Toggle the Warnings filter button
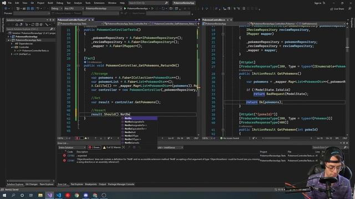The width and height of the screenshot is (355, 199). pyautogui.click(x=112, y=148)
